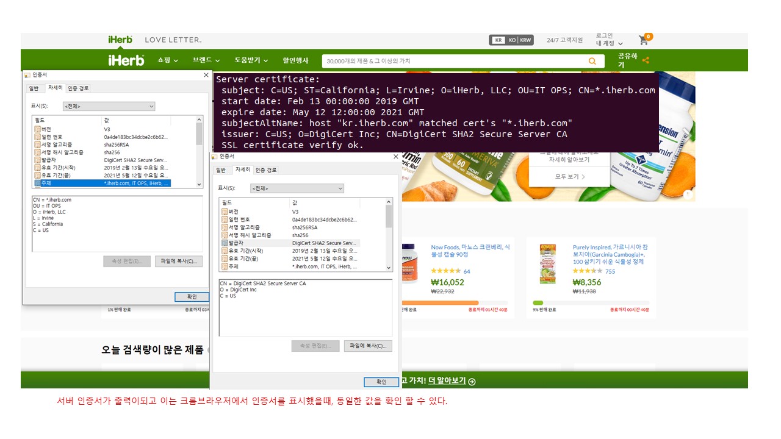The height and width of the screenshot is (439, 781).
Task: Click the KR KO KRW region selector
Action: pyautogui.click(x=511, y=40)
